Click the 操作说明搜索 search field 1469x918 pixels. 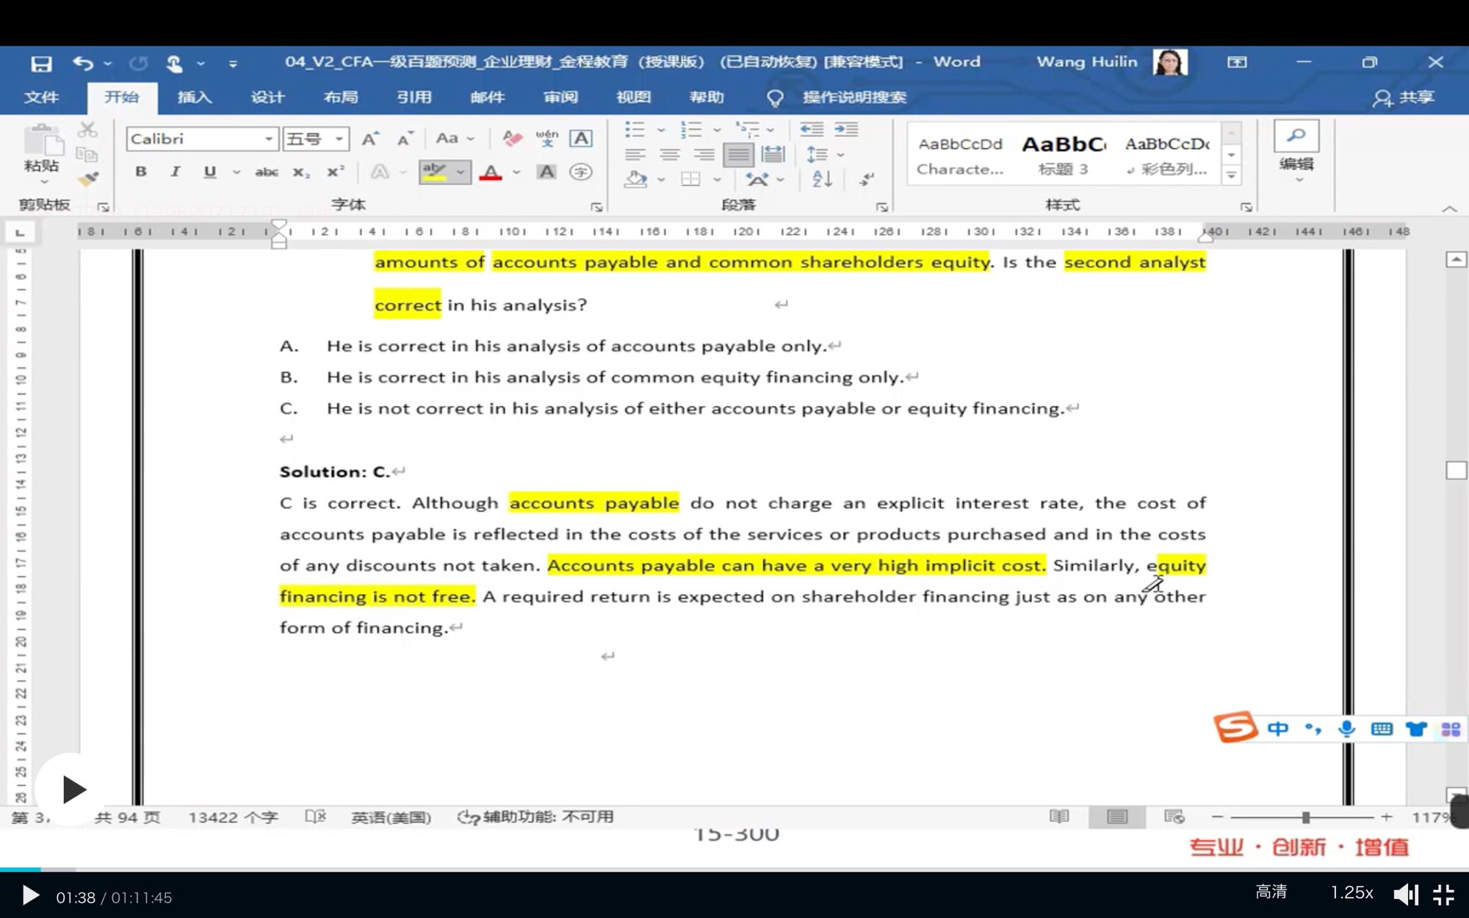tap(853, 97)
